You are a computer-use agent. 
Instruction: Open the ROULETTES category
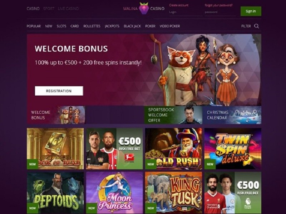(92, 26)
